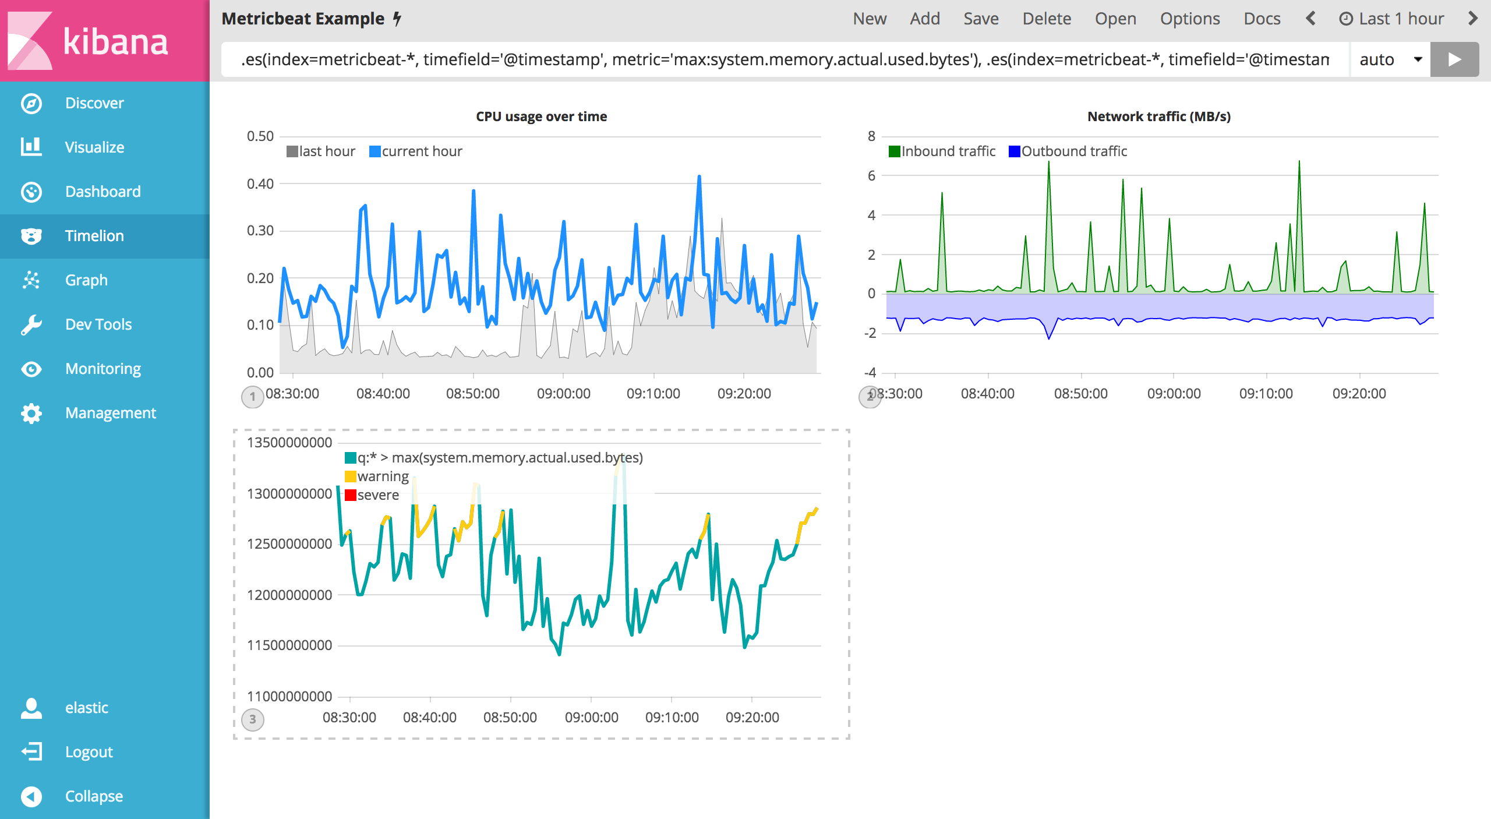
Task: Toggle 'Inbound traffic' series visibility
Action: 948,151
